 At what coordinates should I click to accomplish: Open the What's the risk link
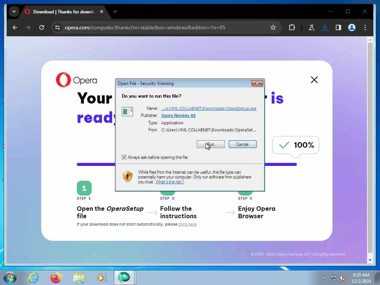(x=170, y=182)
